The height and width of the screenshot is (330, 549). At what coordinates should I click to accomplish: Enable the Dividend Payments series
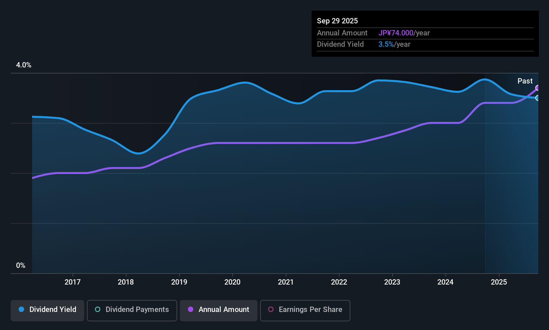[132, 310]
